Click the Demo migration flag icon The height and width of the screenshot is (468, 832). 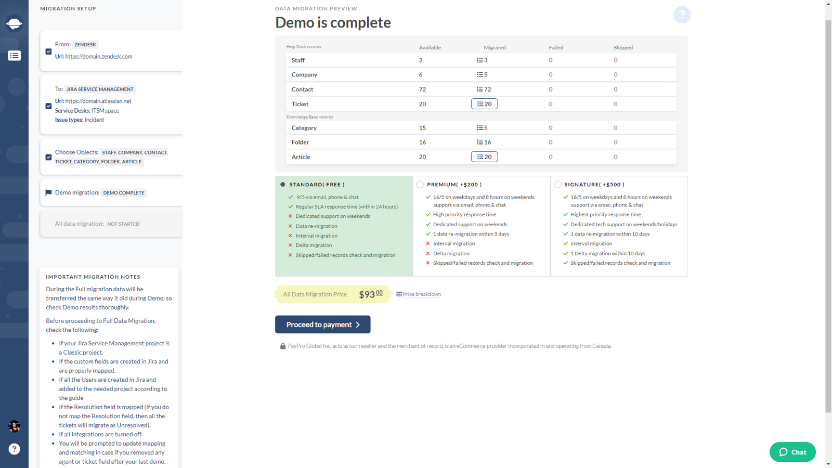[x=48, y=193]
